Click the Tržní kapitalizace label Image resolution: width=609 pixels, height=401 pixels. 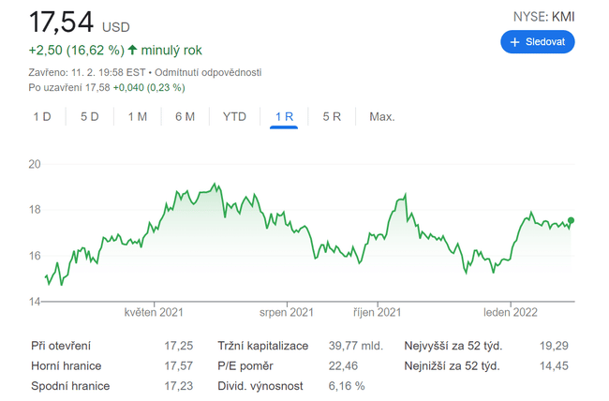(x=262, y=346)
